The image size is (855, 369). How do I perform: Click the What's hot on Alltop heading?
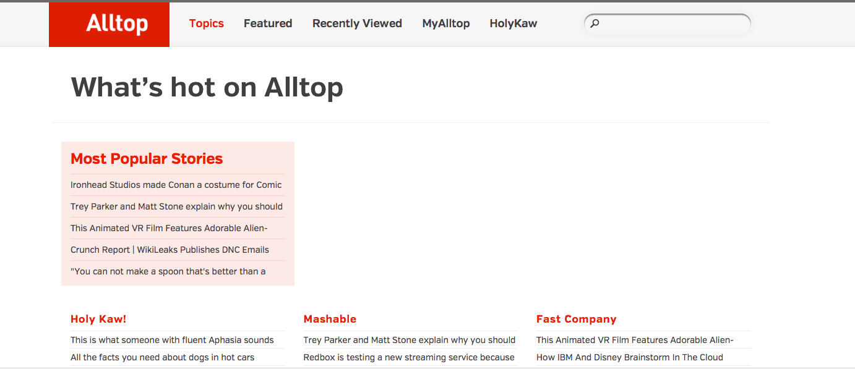pos(207,87)
